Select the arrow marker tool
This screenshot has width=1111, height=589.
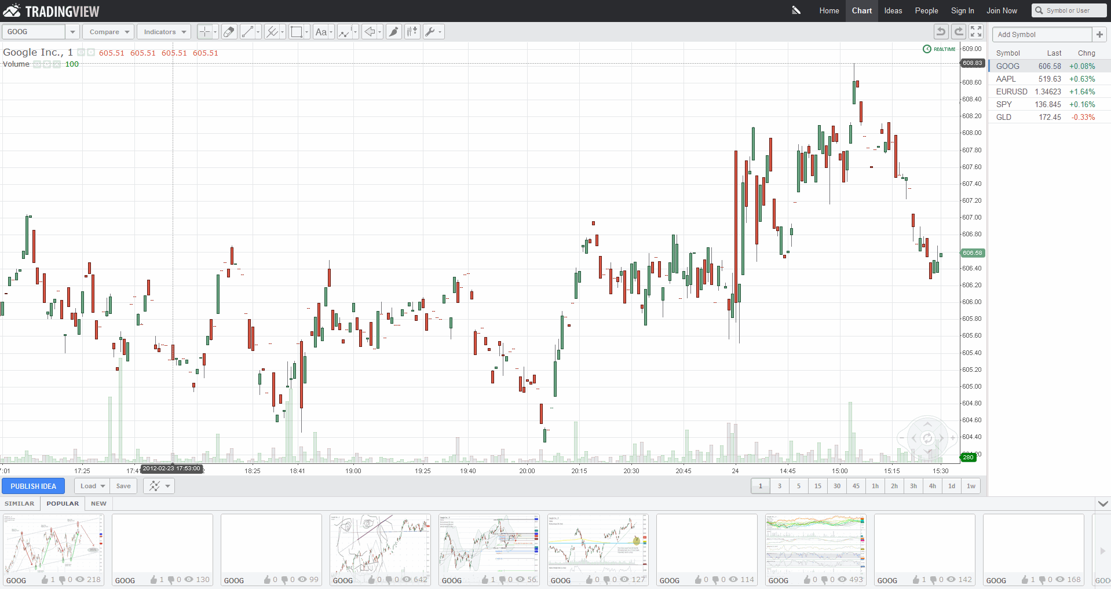pyautogui.click(x=370, y=32)
